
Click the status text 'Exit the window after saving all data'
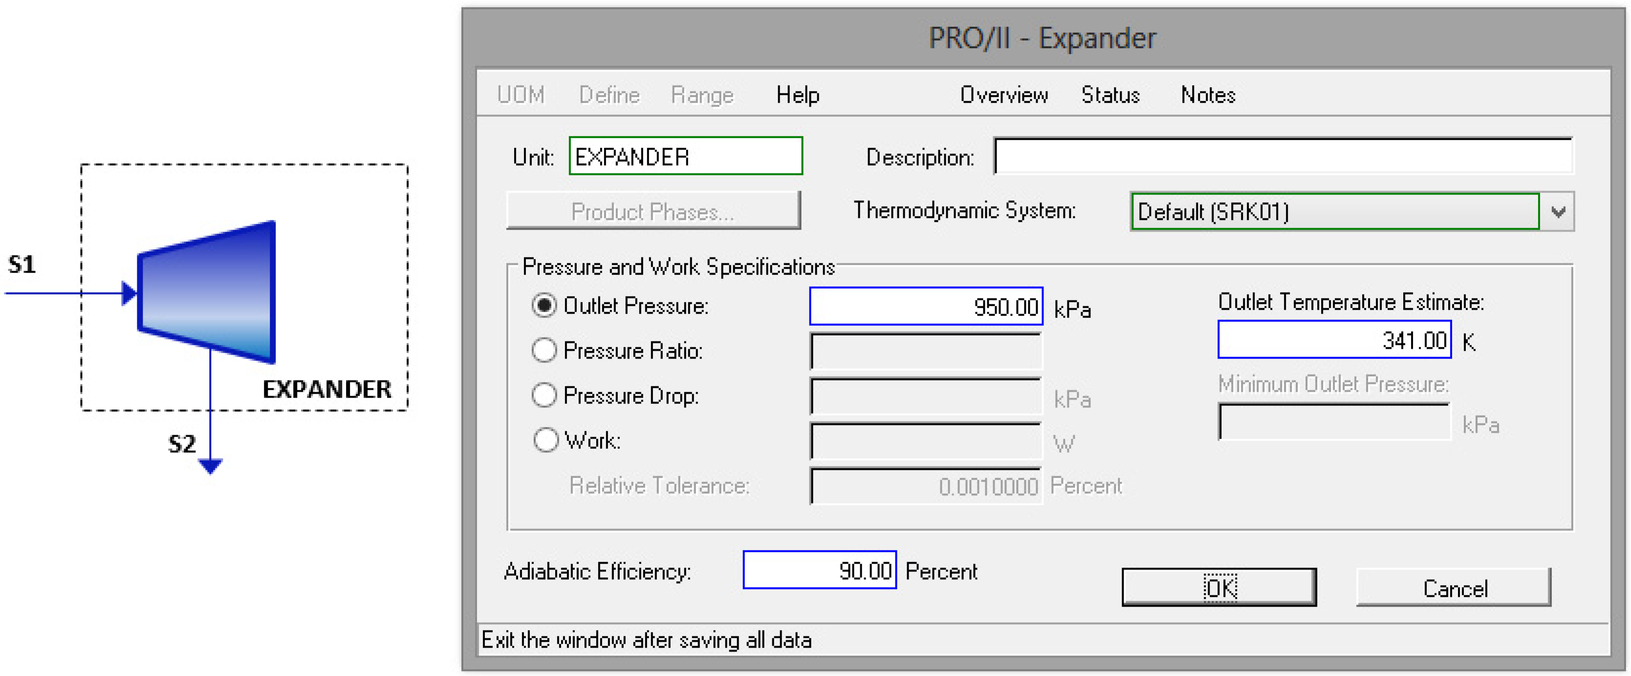647,640
